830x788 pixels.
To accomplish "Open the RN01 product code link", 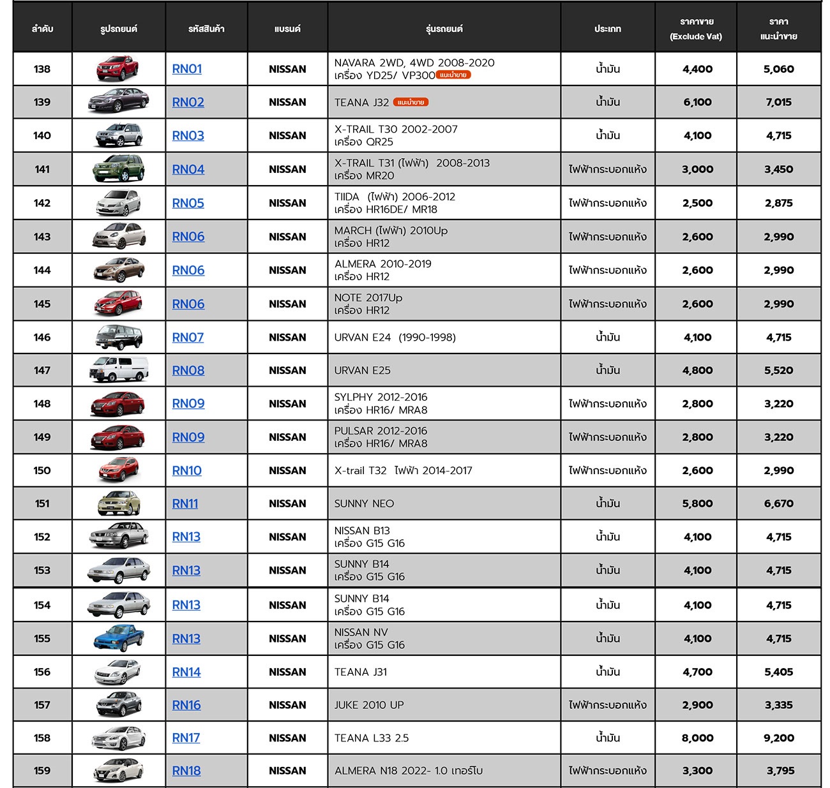I will [x=187, y=69].
